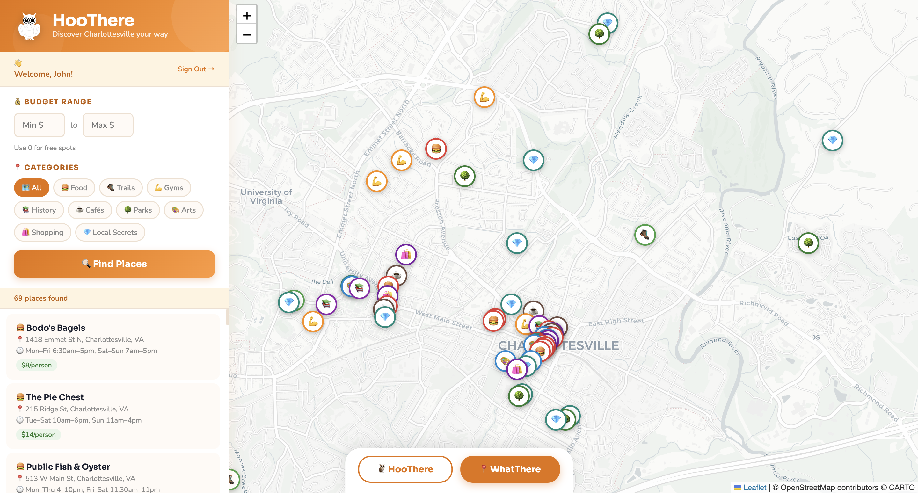This screenshot has height=493, width=918.
Task: Zoom in on the map
Action: tap(247, 15)
